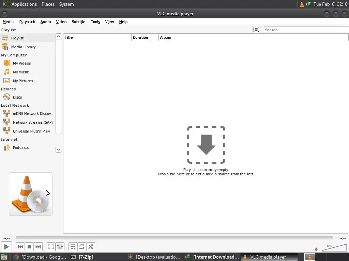The width and height of the screenshot is (349, 261).
Task: Stop playback with the stop button
Action: [29, 247]
